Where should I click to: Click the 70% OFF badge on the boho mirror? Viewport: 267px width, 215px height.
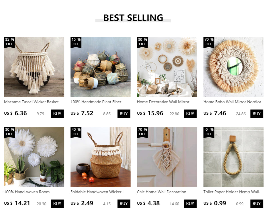tap(209, 42)
